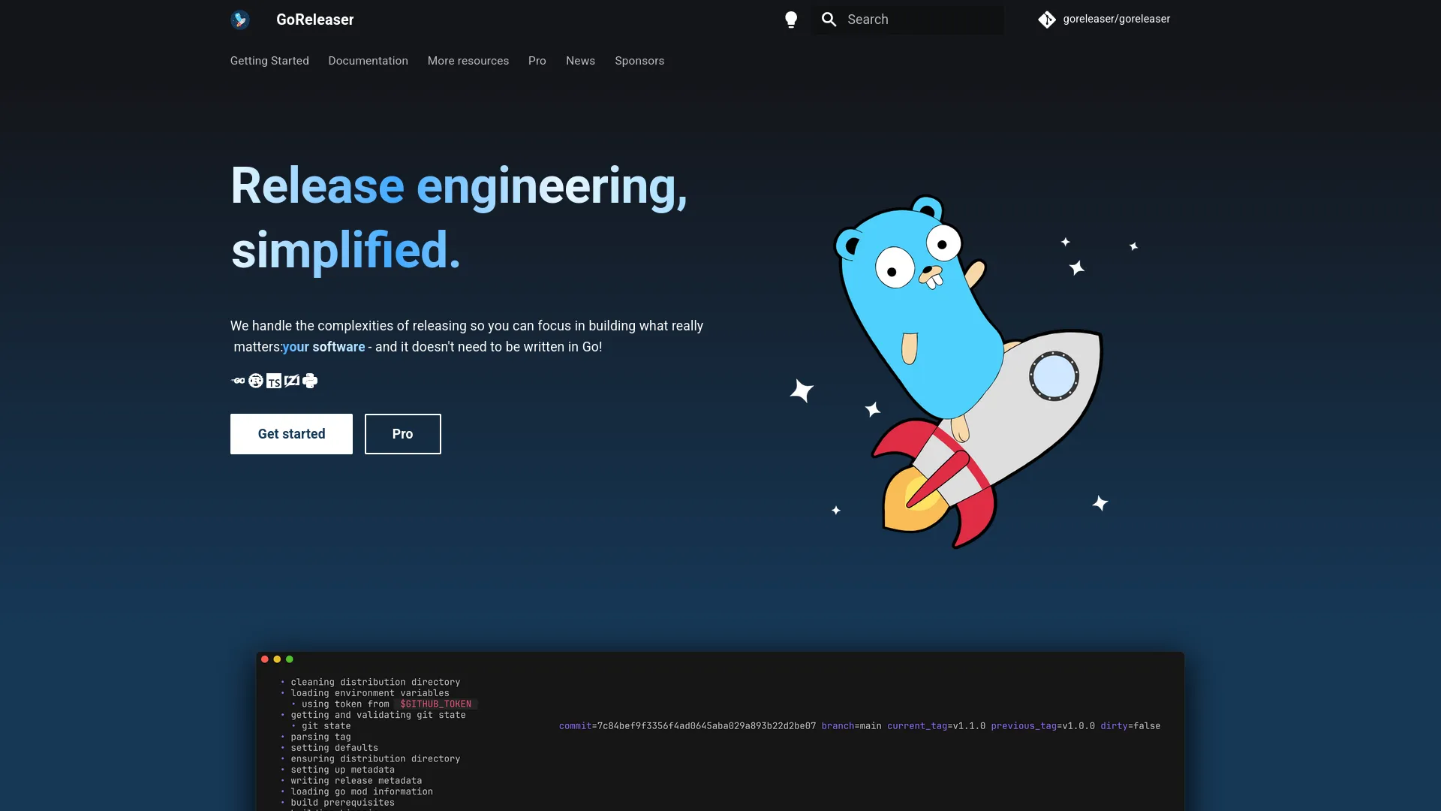Click the commit hash value text
1441x811 pixels.
[x=706, y=726]
